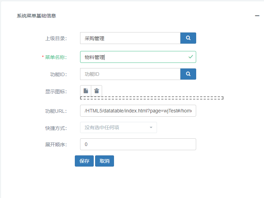Click the 显示图标 label

(x=56, y=91)
